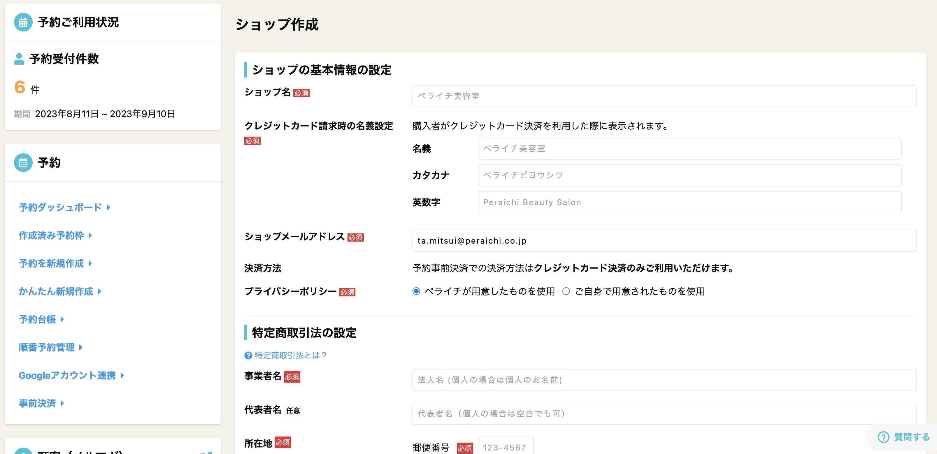
Task: Focus the ショップ名 input field
Action: pyautogui.click(x=664, y=96)
